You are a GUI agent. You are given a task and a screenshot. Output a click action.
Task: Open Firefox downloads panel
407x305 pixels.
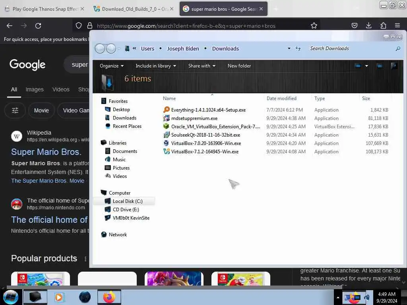(368, 25)
